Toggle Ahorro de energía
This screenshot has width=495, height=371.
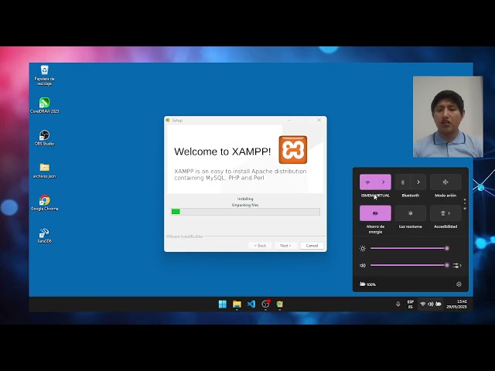pyautogui.click(x=375, y=213)
